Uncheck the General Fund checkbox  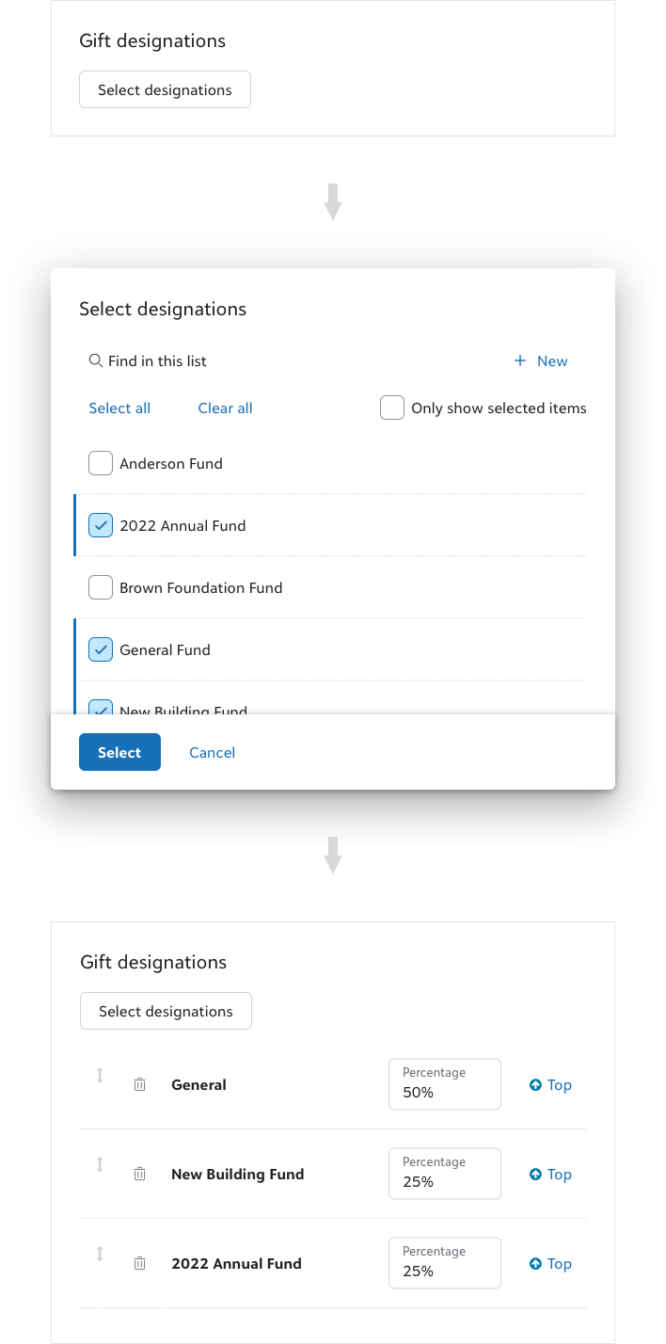click(x=101, y=649)
